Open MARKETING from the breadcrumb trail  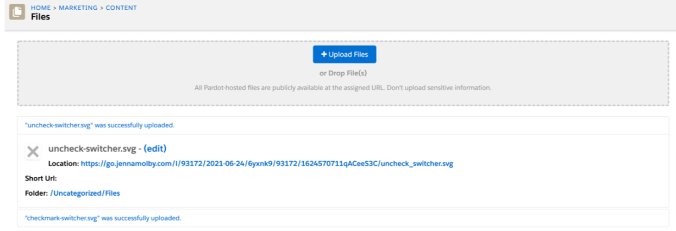tap(78, 8)
